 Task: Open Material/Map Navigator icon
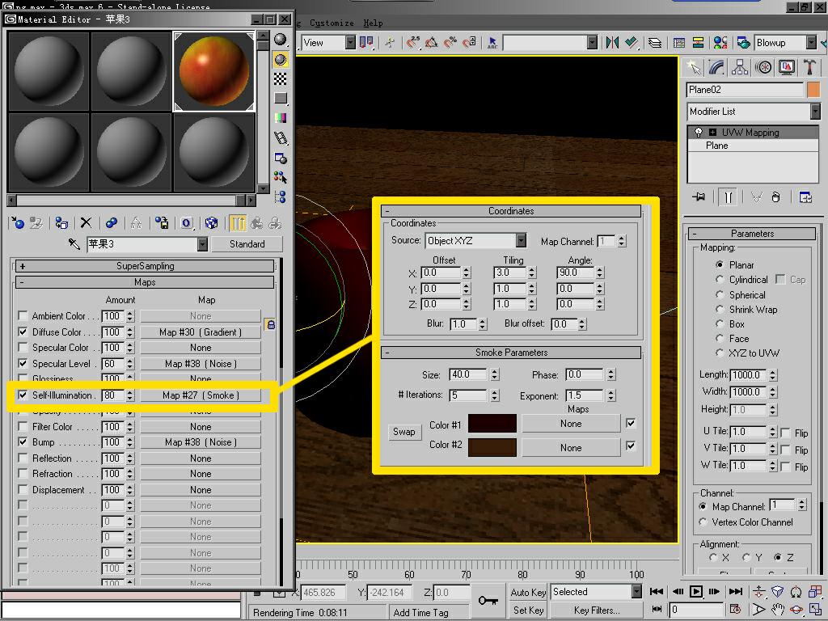(281, 197)
